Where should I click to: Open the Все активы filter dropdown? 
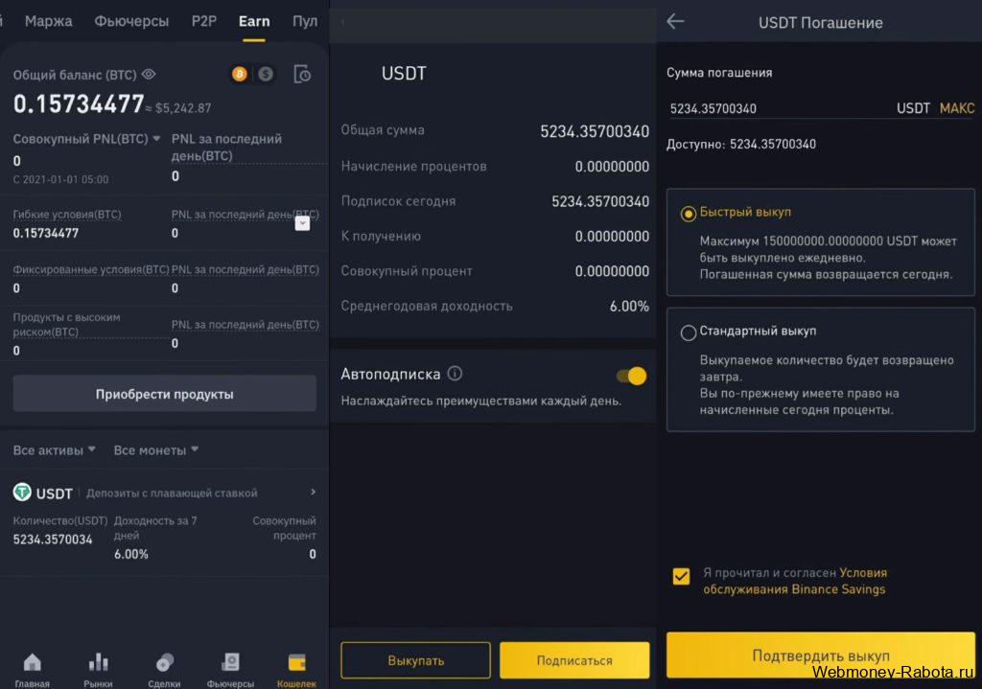[55, 450]
